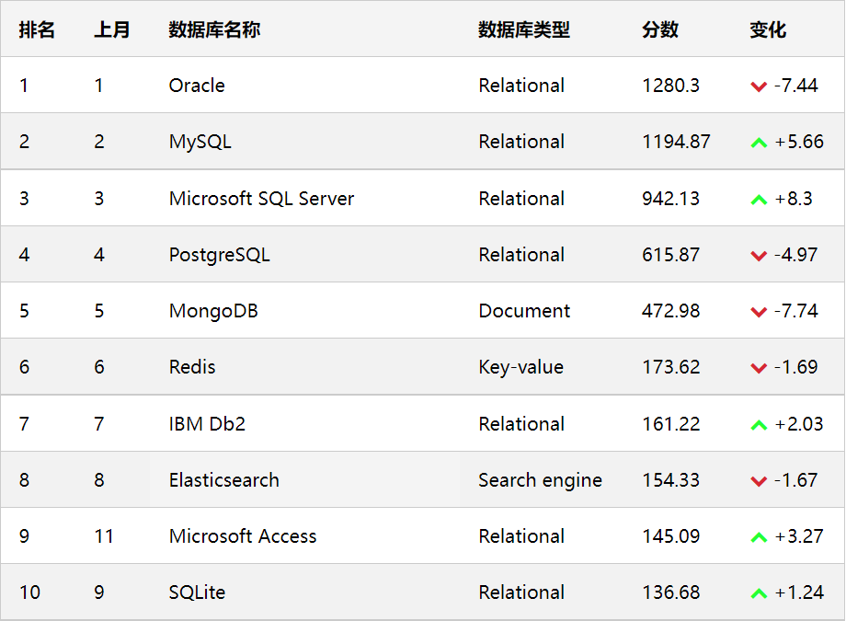Click the change value +1.24
Image resolution: width=846 pixels, height=621 pixels.
tap(799, 592)
